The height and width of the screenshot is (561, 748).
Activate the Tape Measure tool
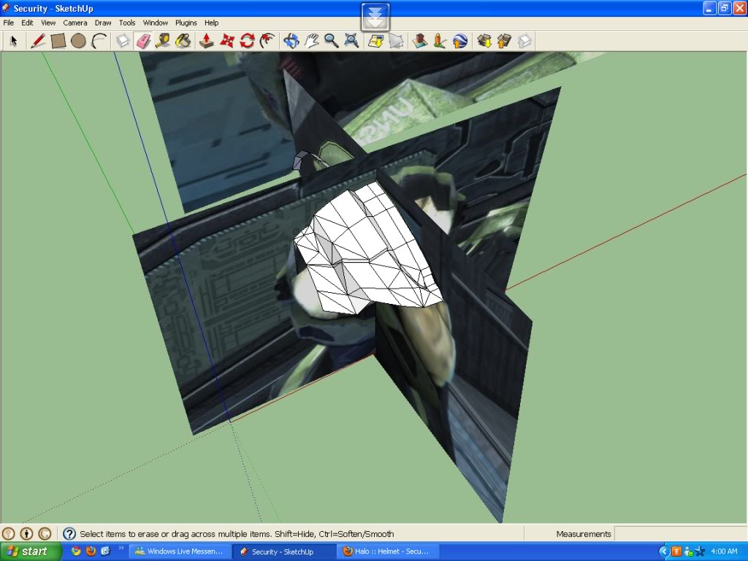tap(163, 41)
